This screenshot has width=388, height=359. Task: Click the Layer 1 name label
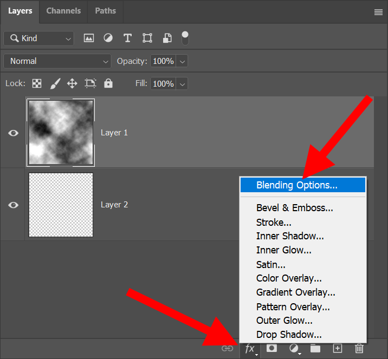click(114, 133)
